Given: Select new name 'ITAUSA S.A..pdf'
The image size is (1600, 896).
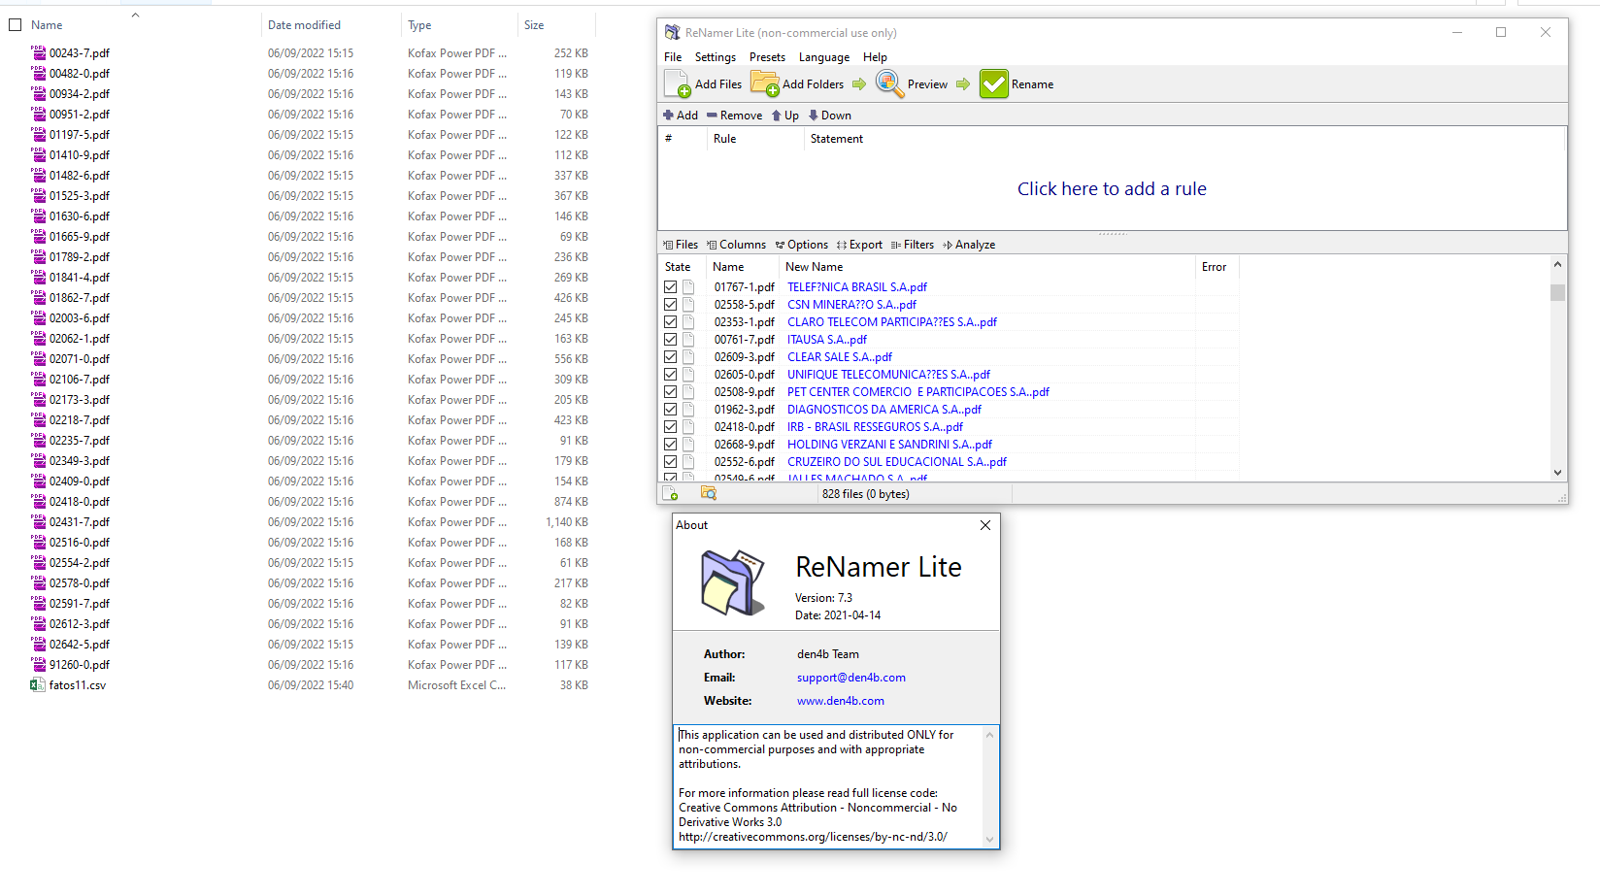Looking at the screenshot, I should 827,340.
